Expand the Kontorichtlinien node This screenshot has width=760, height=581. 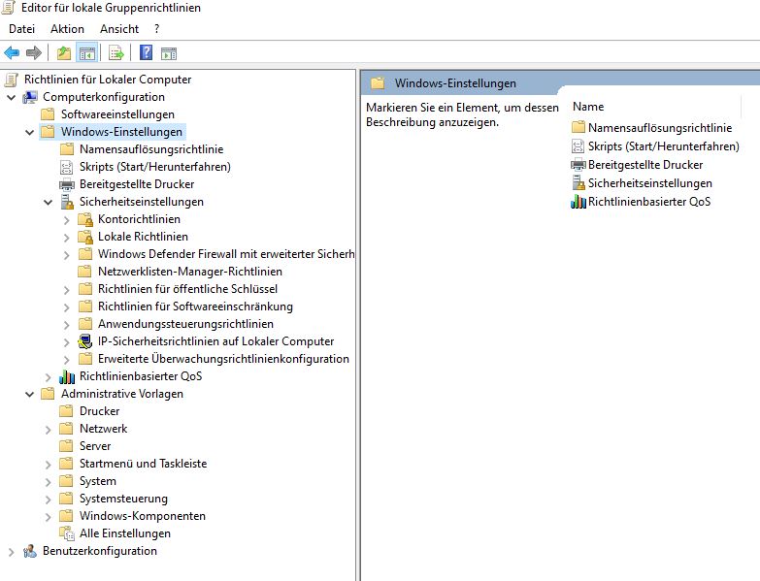click(x=66, y=220)
